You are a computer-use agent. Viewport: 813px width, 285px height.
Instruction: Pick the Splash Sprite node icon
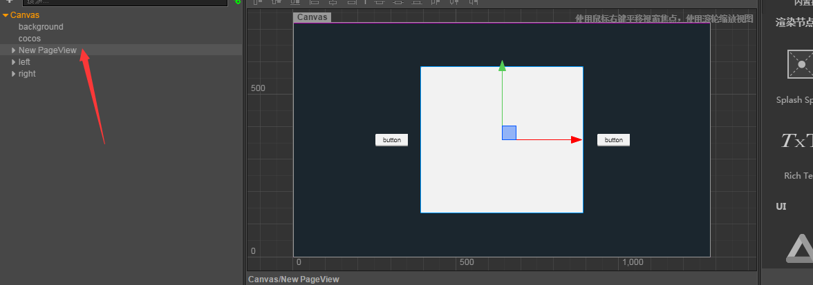(x=800, y=64)
